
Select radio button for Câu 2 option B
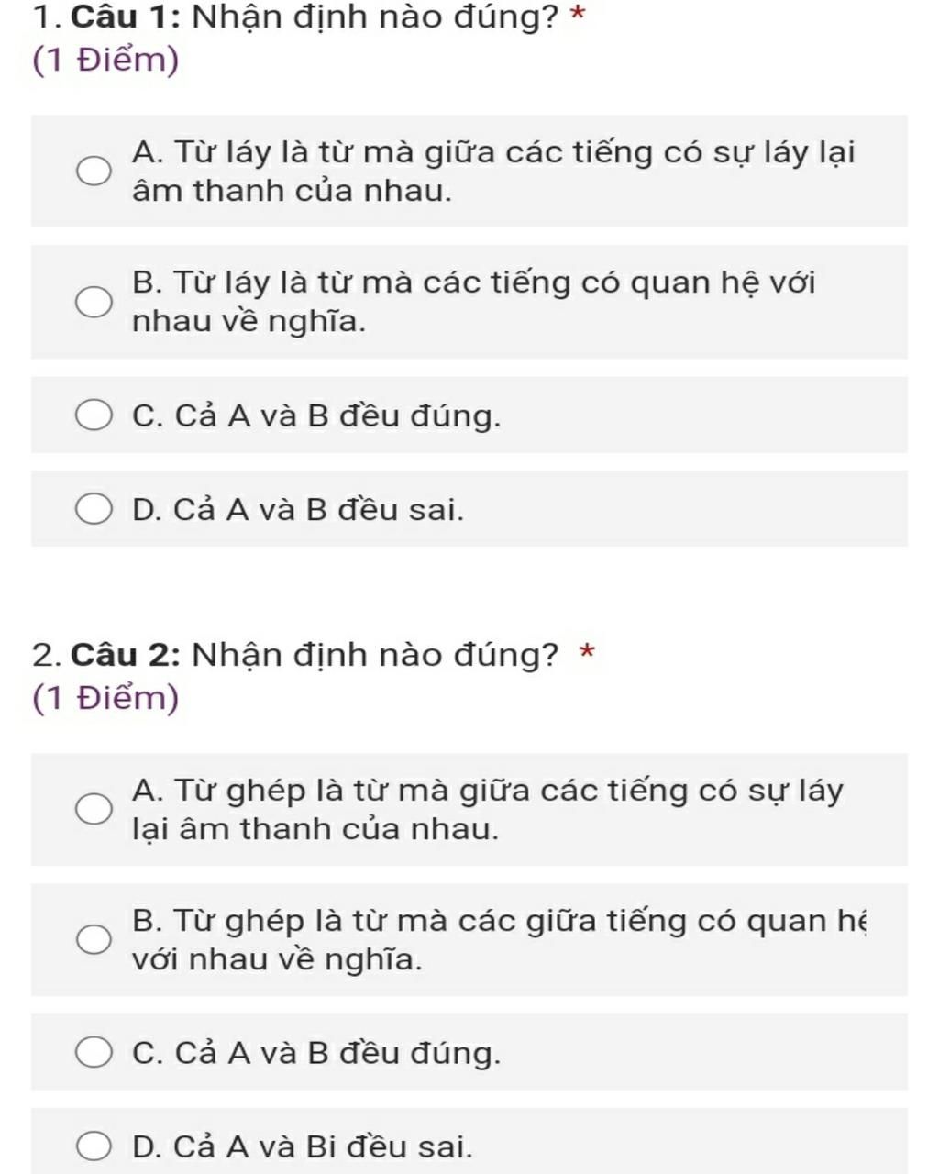93,940
